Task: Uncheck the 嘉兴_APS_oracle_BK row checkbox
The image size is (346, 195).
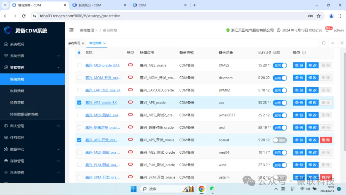Action: (79, 103)
